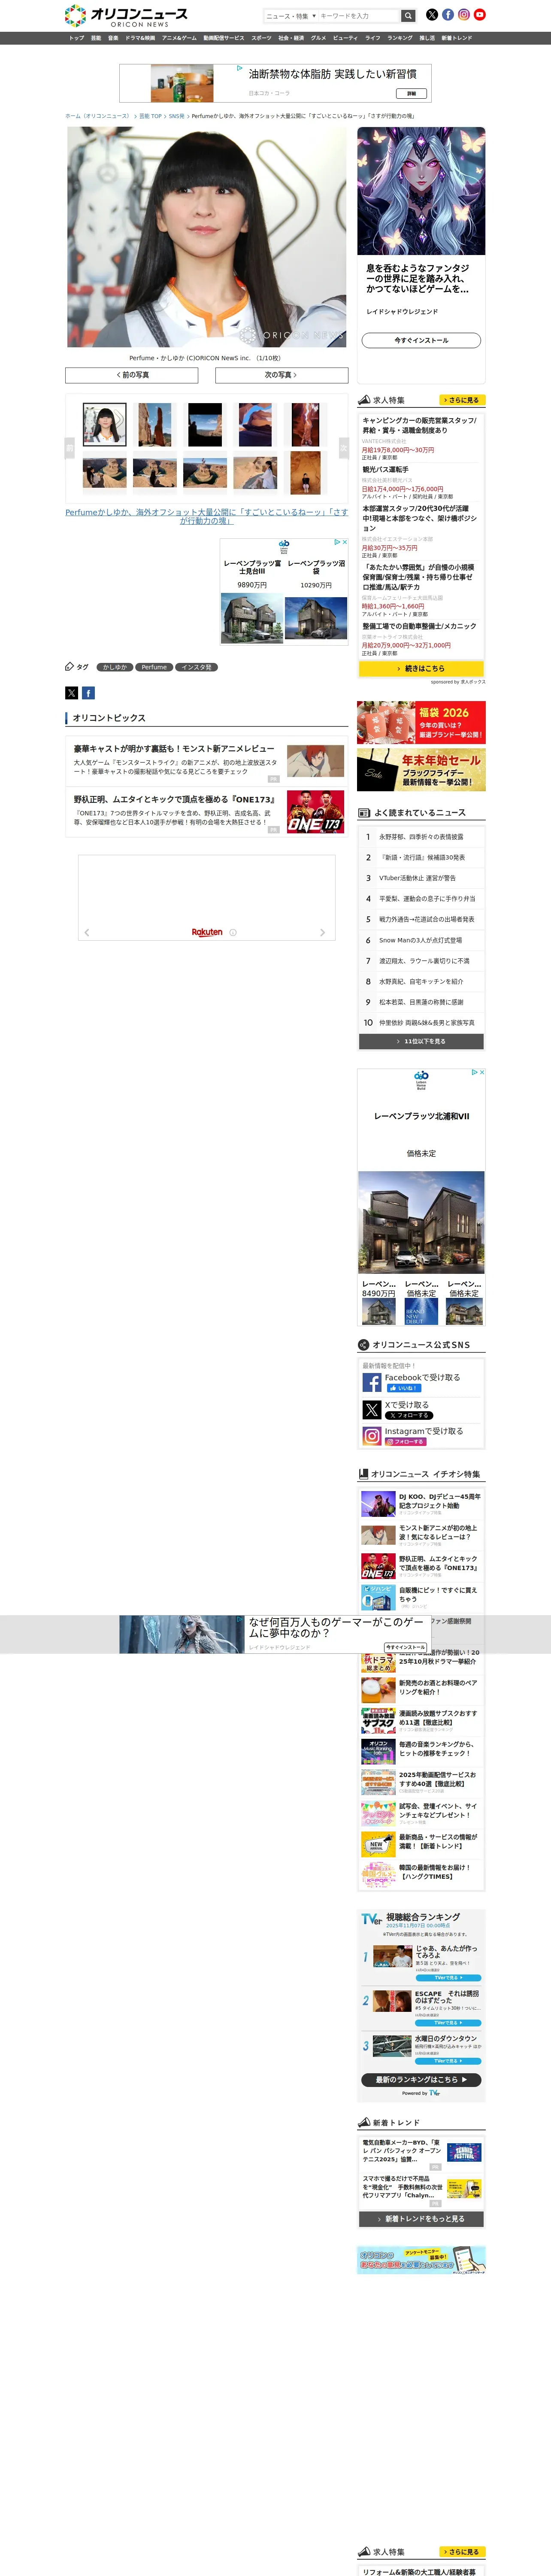Click さらに見る beside 求人特集
This screenshot has height=2576, width=551.
point(462,400)
